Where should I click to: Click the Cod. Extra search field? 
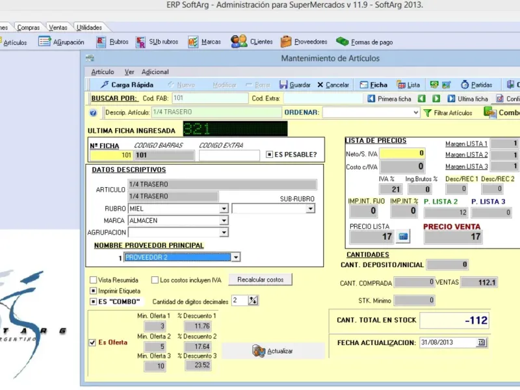tap(323, 99)
